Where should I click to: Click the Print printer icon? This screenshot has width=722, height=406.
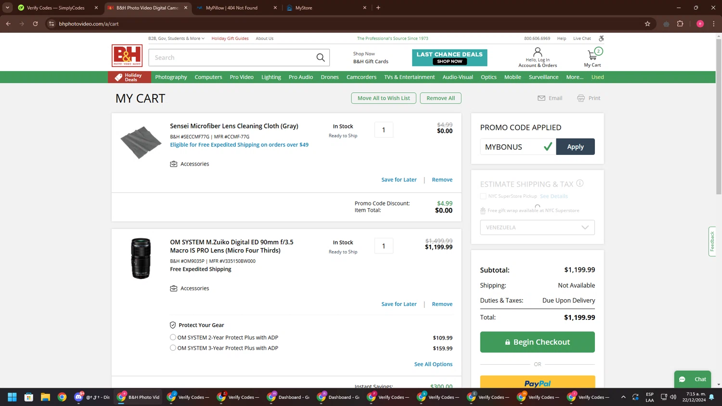581,98
